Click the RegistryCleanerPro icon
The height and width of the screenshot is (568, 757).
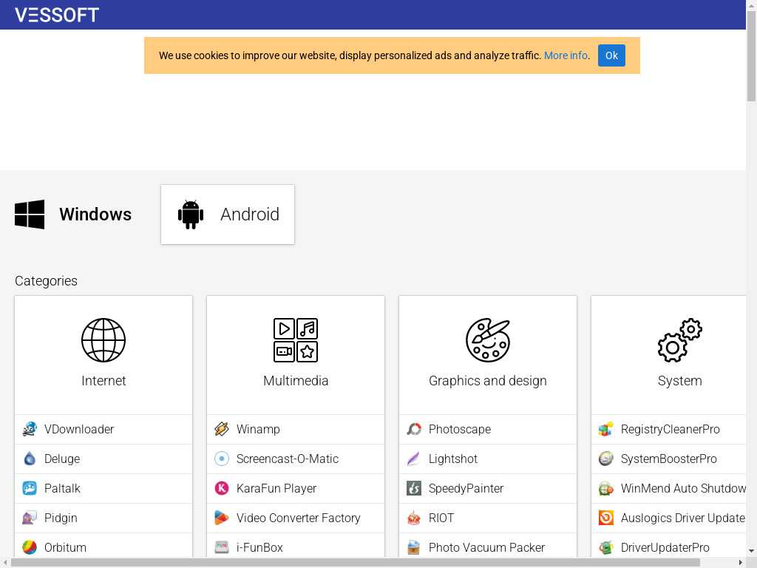pos(606,429)
